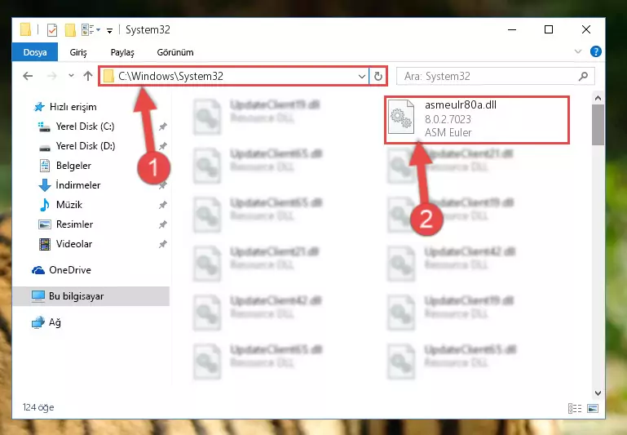Open the Dosya file tab
Image resolution: width=627 pixels, height=435 pixels.
tap(35, 52)
